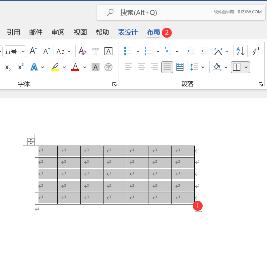This screenshot has width=267, height=271.
Task: Click the table move handle
Action: click(31, 142)
